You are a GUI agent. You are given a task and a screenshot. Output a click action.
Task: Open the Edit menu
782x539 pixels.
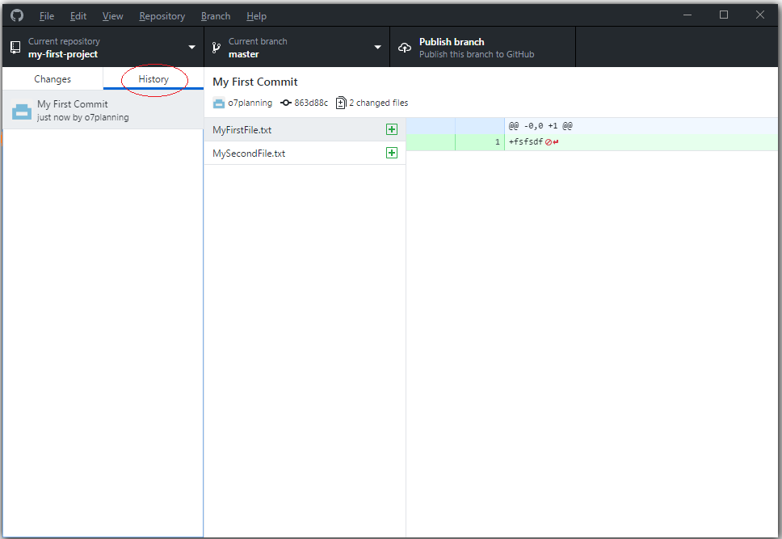(x=78, y=16)
